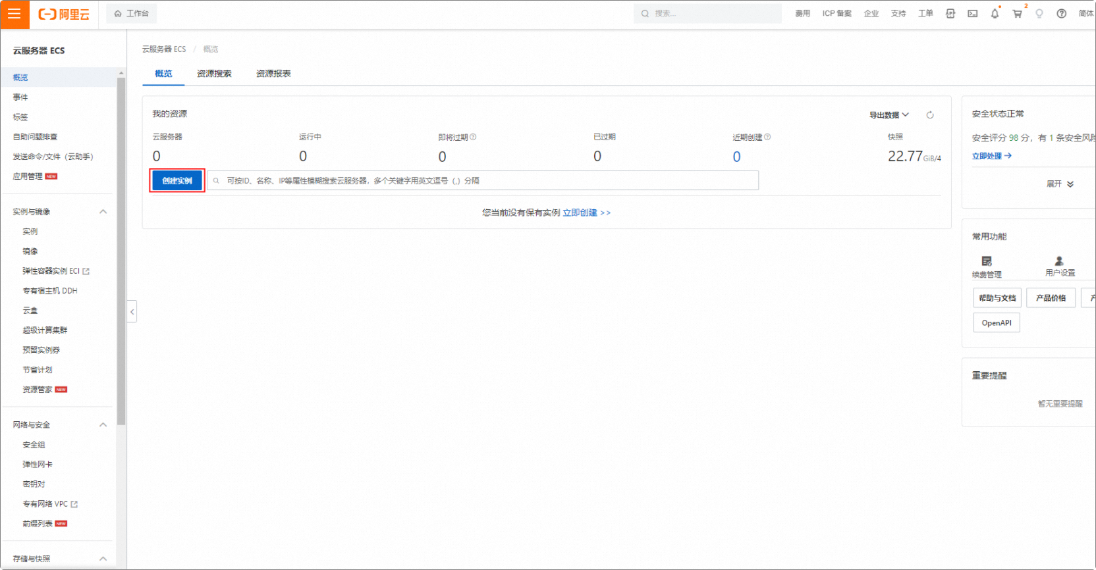The width and height of the screenshot is (1096, 570).
Task: Collapse 网络与安全 section
Action: click(x=103, y=425)
